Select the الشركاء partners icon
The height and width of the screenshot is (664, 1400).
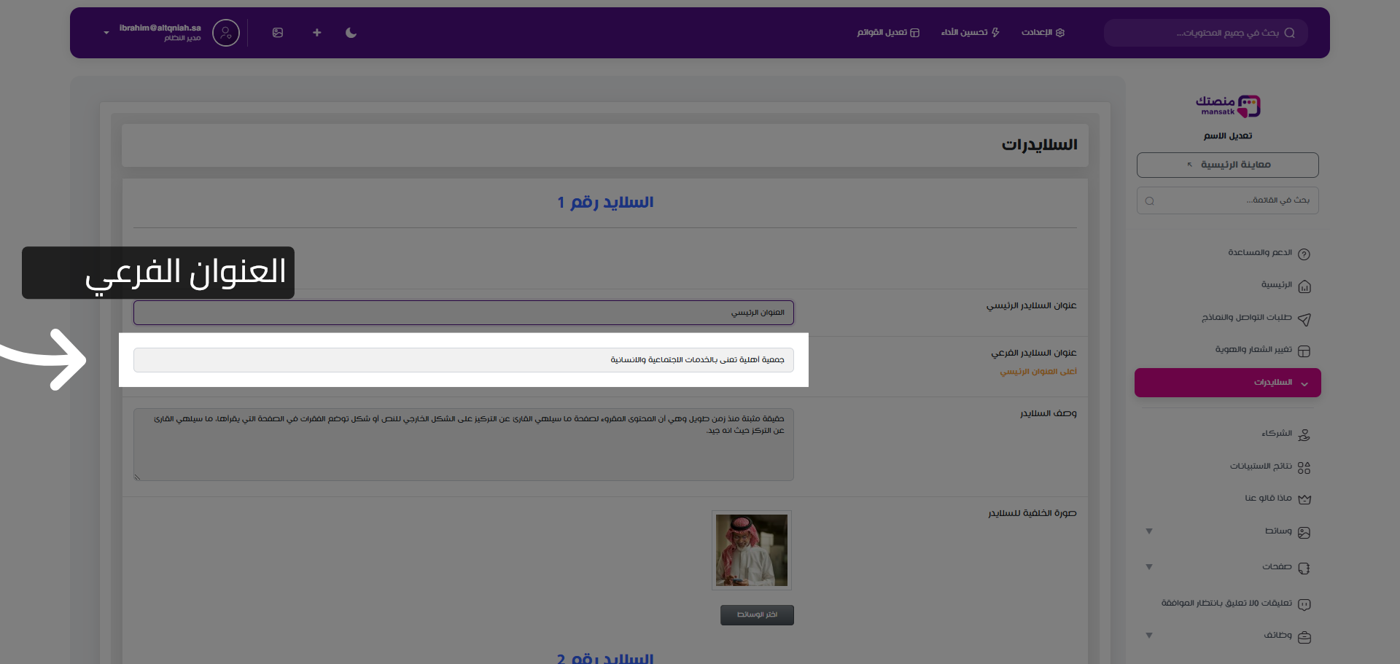[x=1304, y=434]
